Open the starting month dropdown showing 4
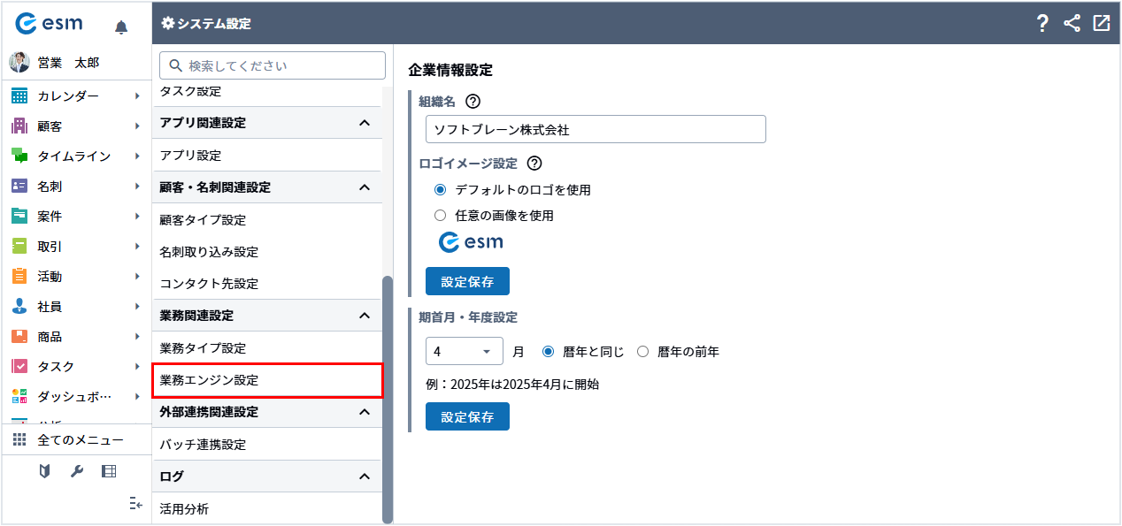 (464, 351)
